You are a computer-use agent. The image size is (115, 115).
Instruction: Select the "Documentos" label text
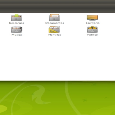click(55, 23)
